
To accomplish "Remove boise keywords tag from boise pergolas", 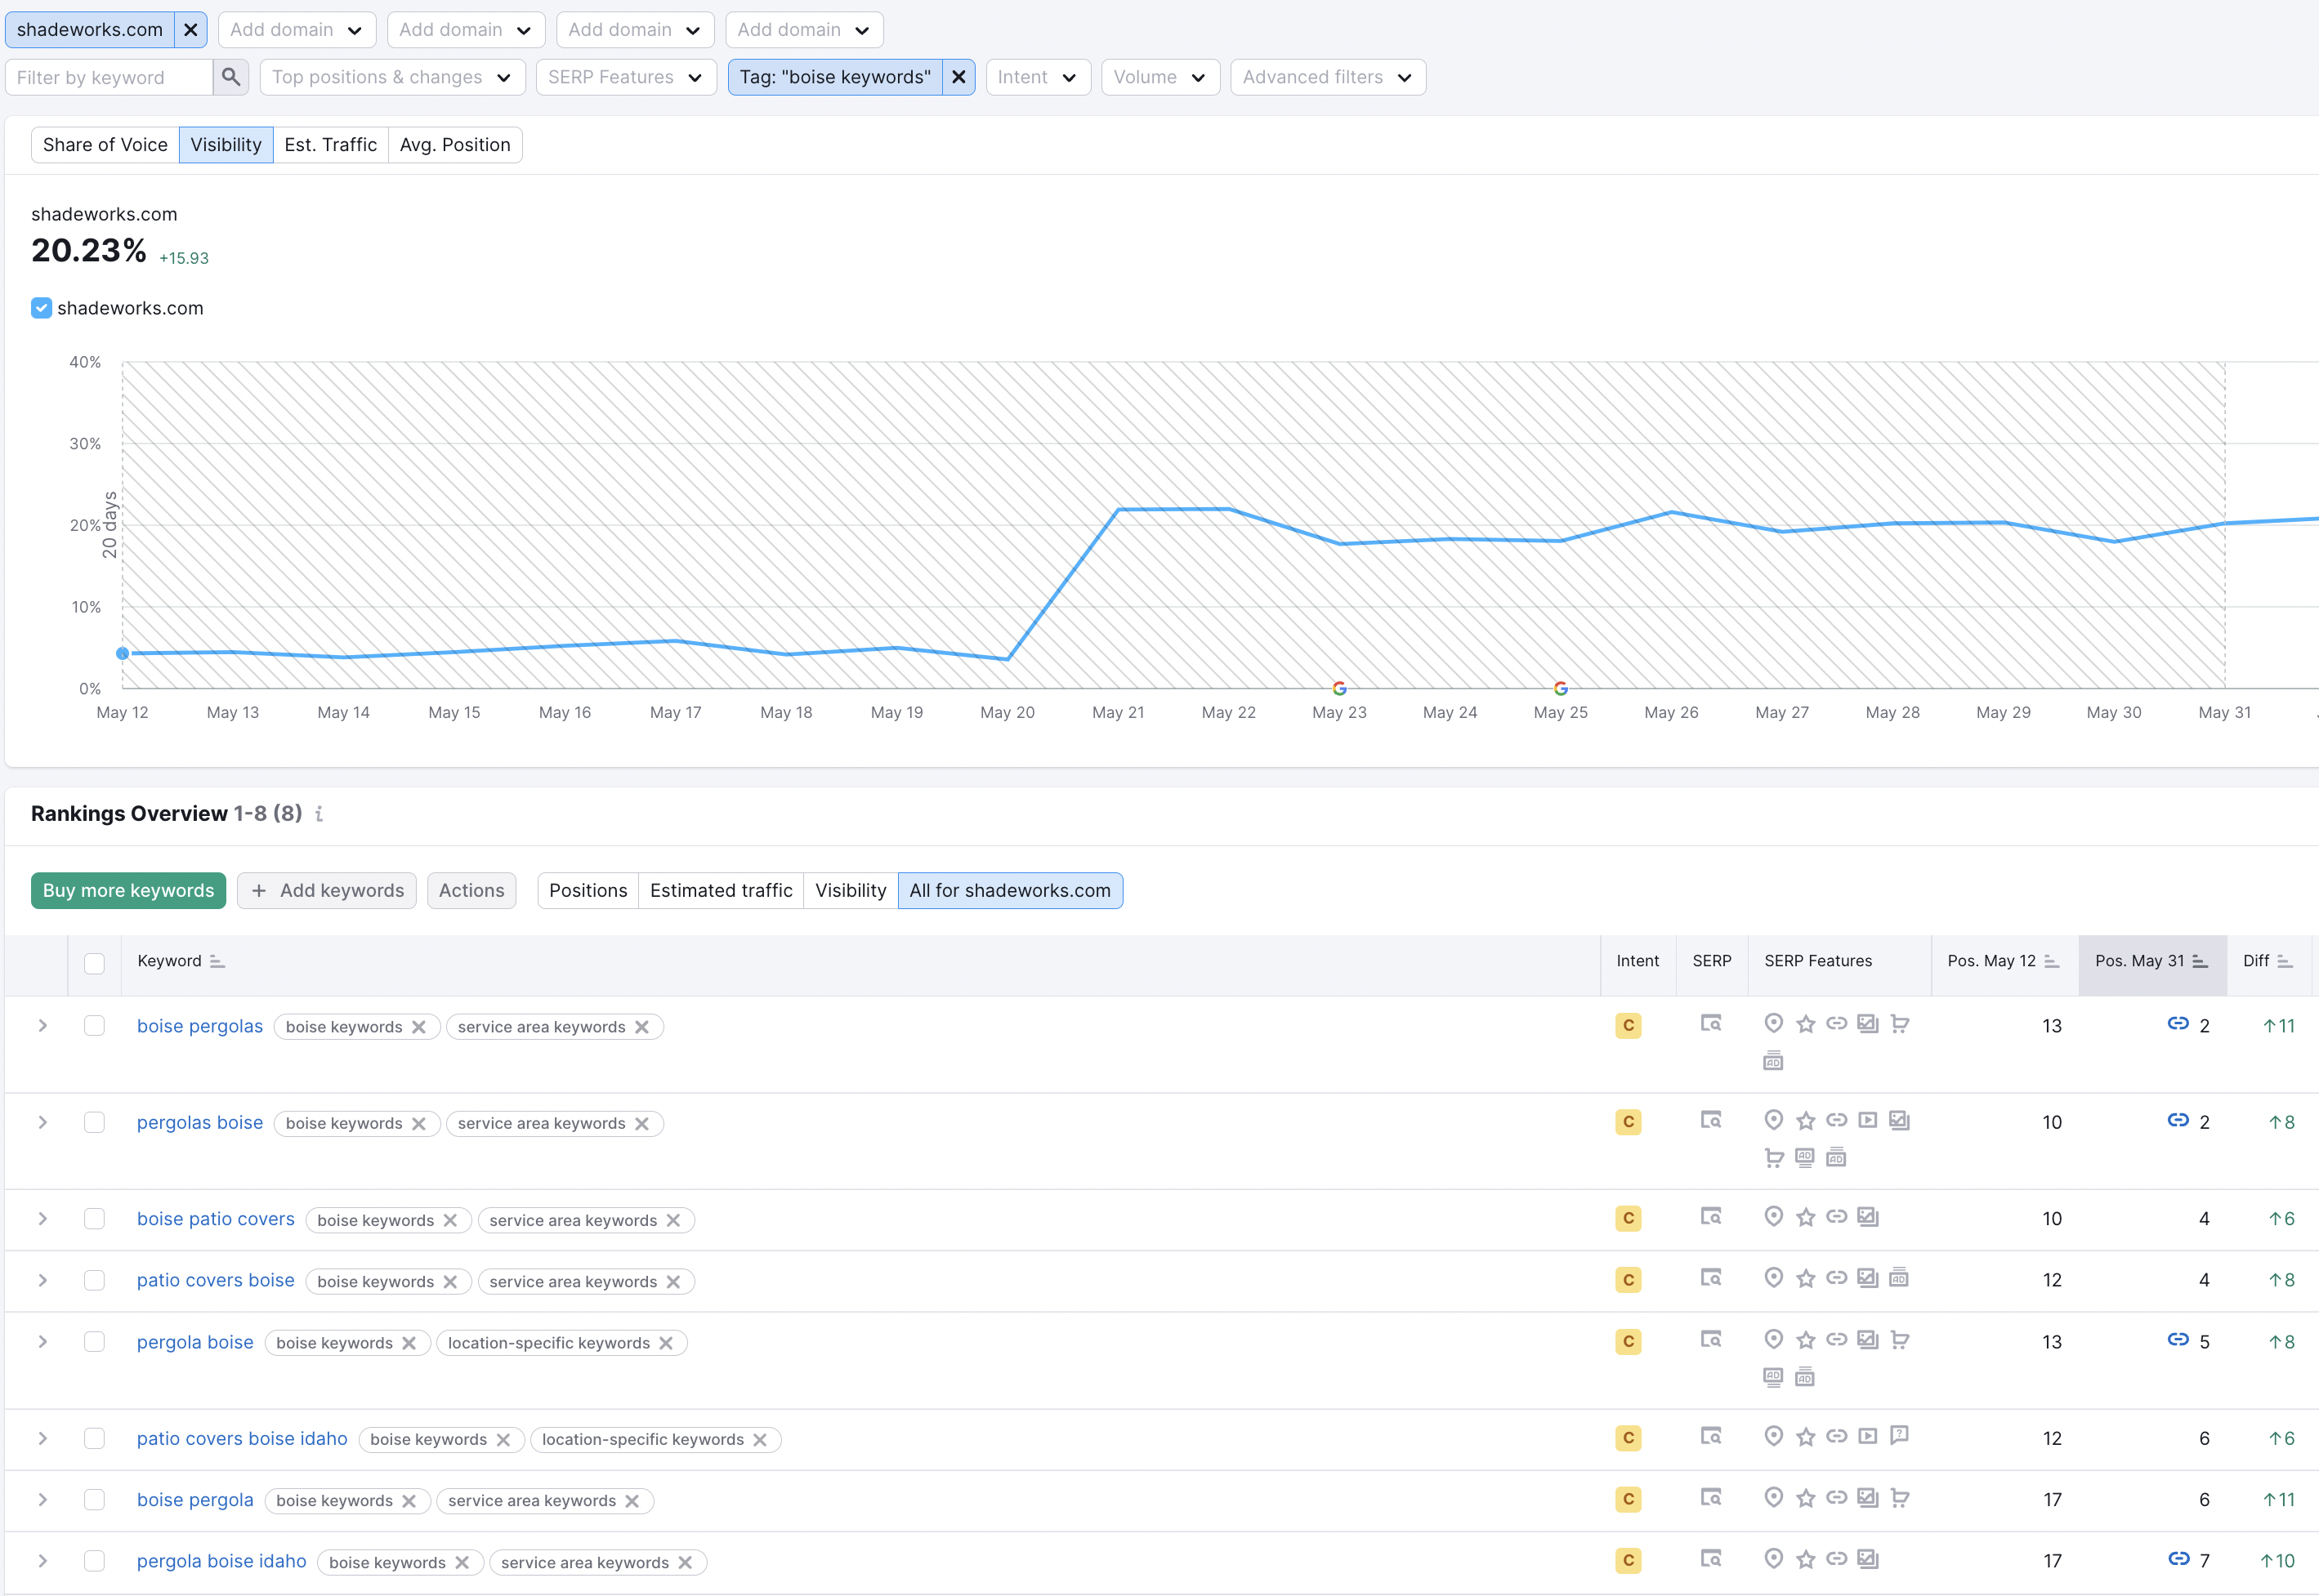I will [x=419, y=1027].
